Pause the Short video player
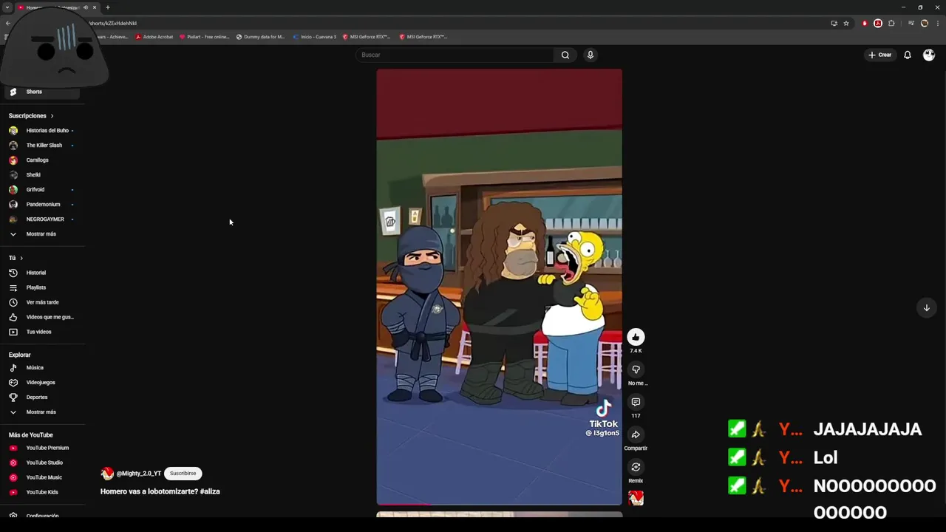 pos(499,287)
